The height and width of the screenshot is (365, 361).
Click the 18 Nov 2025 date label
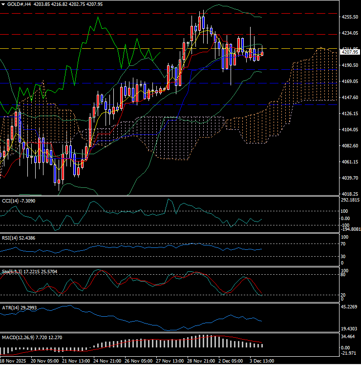[13, 361]
